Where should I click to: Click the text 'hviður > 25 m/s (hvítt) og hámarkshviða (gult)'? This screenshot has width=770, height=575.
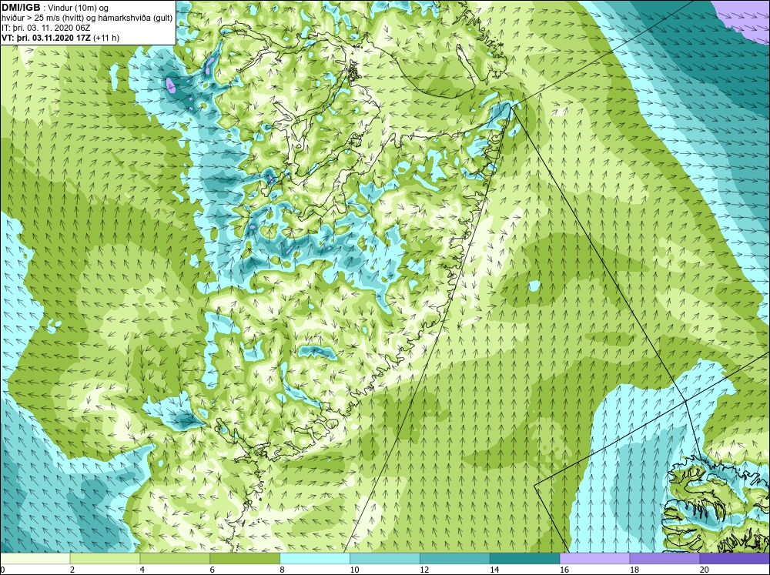click(x=87, y=18)
